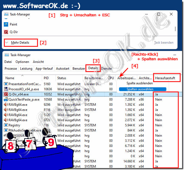Expand Mehr Details chevron
Viewport: 184px width, 170px height.
click(x=7, y=43)
